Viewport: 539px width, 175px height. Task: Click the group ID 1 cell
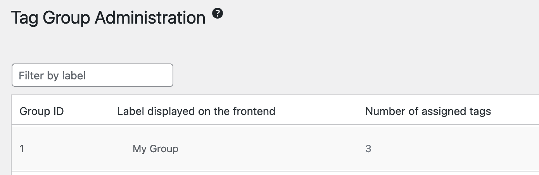tap(22, 149)
